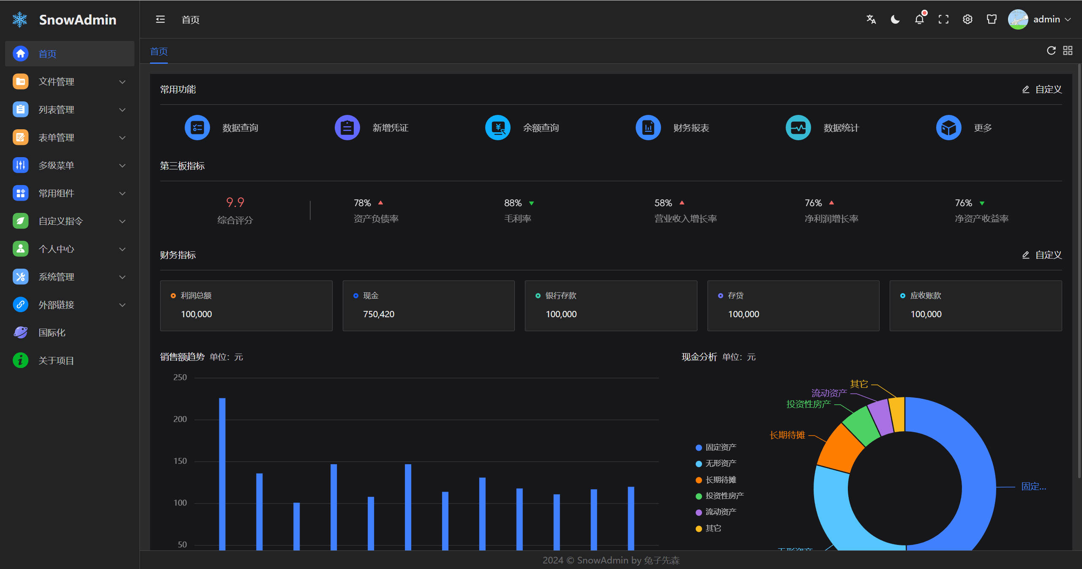
Task: Click the 多级菜单 sliders icon
Action: [20, 165]
